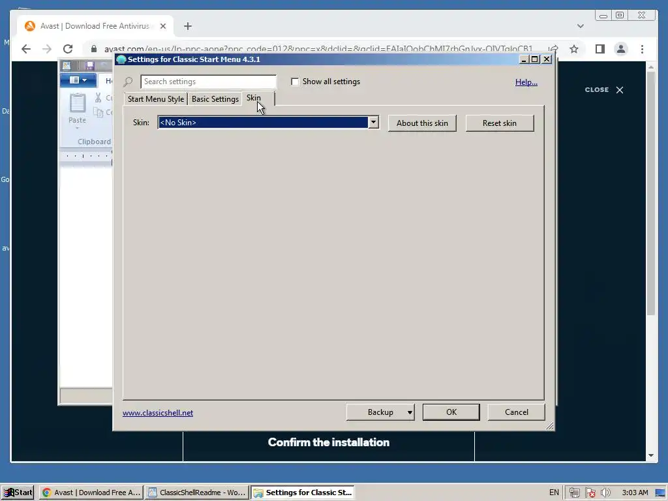668x501 pixels.
Task: Switch to Avast Chrome taskbar button
Action: coord(91,493)
